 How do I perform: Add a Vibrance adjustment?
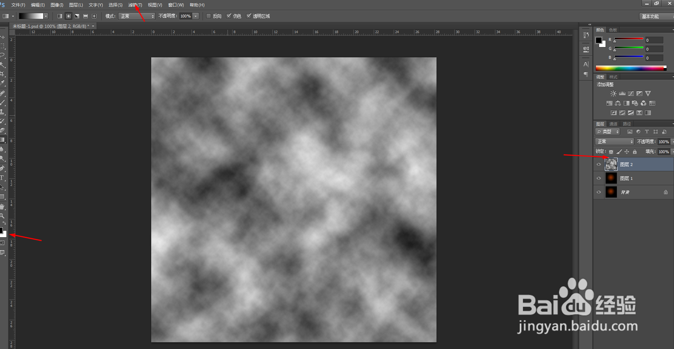tap(648, 94)
